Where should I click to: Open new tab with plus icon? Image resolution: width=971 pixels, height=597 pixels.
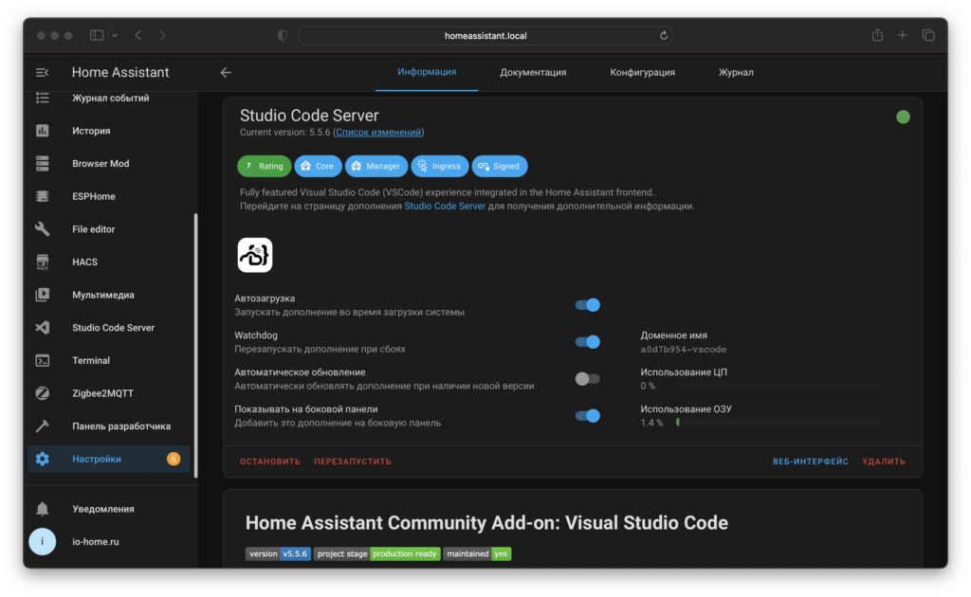click(x=903, y=35)
